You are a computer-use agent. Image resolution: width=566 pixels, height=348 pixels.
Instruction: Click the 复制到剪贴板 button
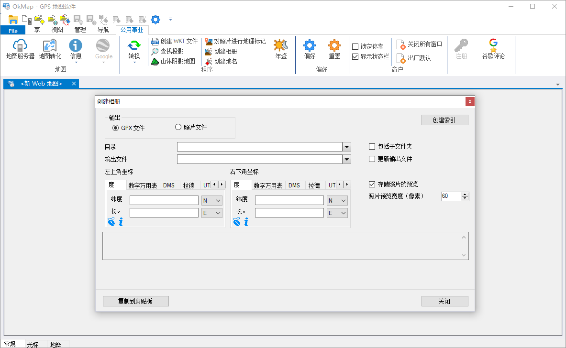click(x=135, y=301)
